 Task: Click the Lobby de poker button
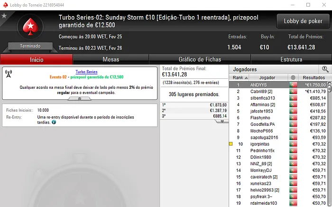point(303,21)
